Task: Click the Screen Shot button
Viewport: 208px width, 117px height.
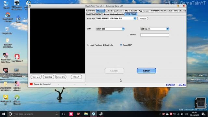Action: click(61, 77)
